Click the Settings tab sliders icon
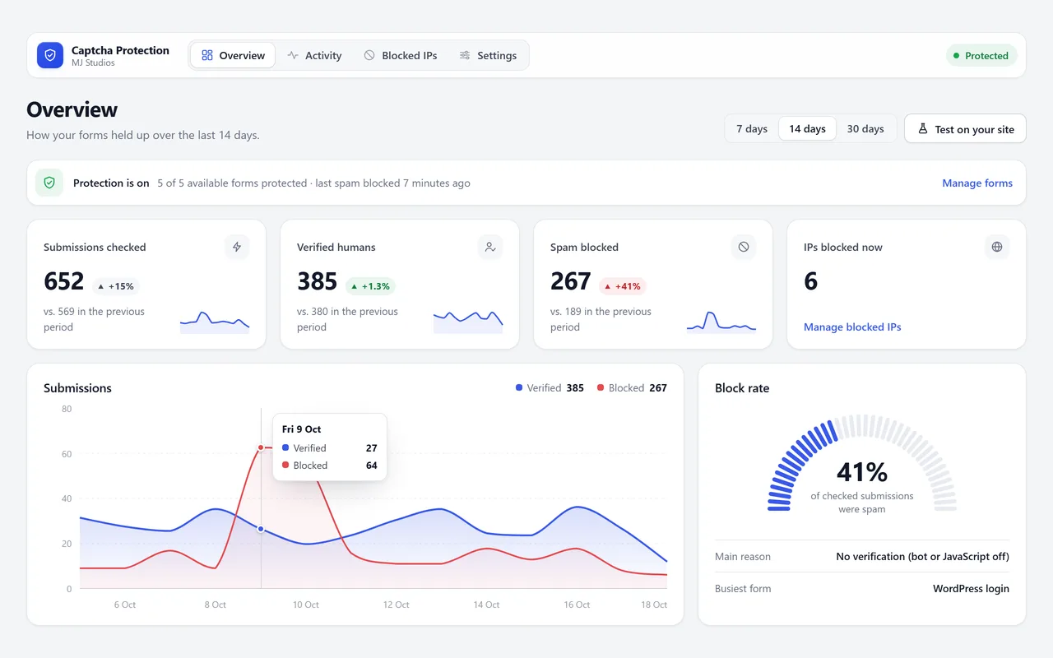Image resolution: width=1053 pixels, height=658 pixels. pos(465,55)
